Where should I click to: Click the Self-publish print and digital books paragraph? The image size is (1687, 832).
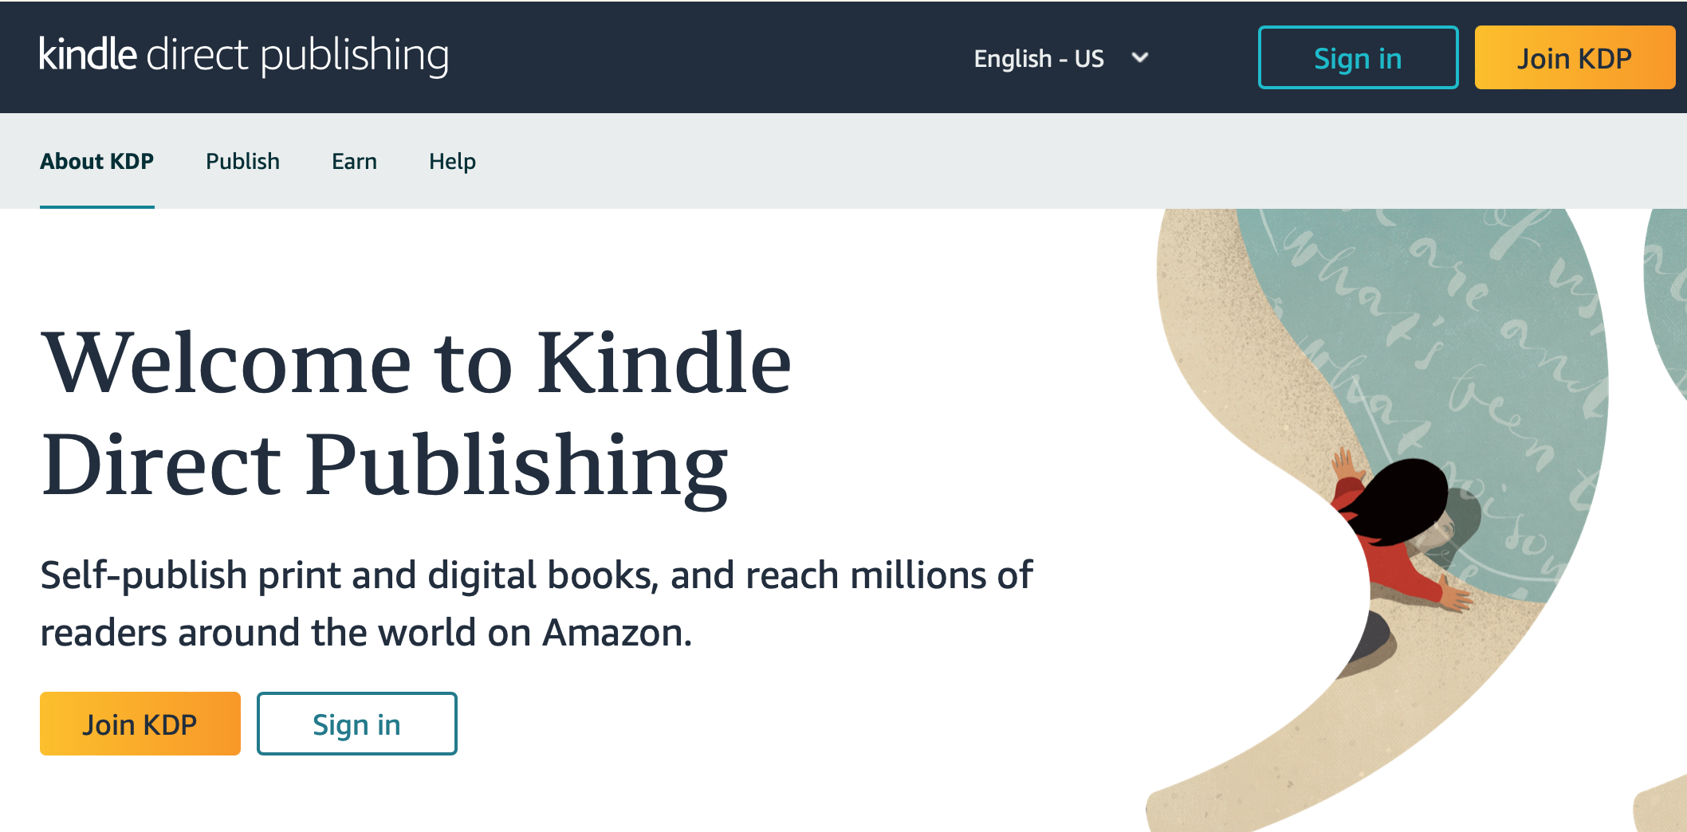536,603
